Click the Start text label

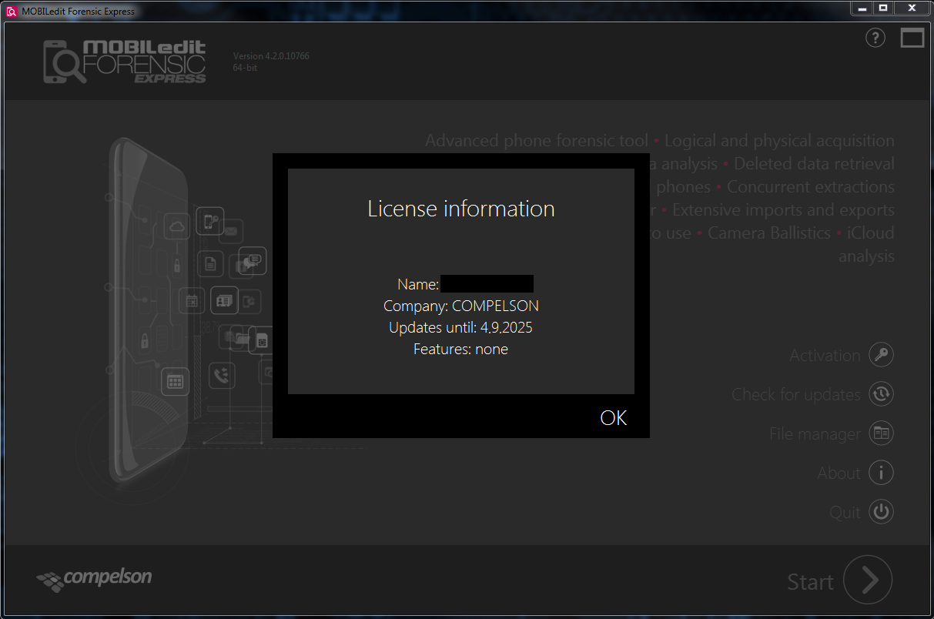810,582
